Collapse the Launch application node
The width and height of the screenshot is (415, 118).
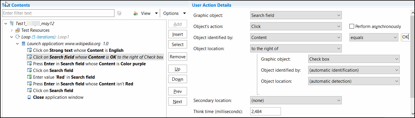pyautogui.click(x=18, y=44)
